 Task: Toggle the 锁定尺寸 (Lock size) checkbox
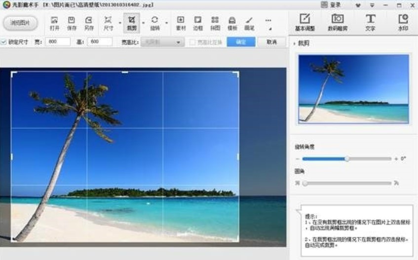(4, 42)
